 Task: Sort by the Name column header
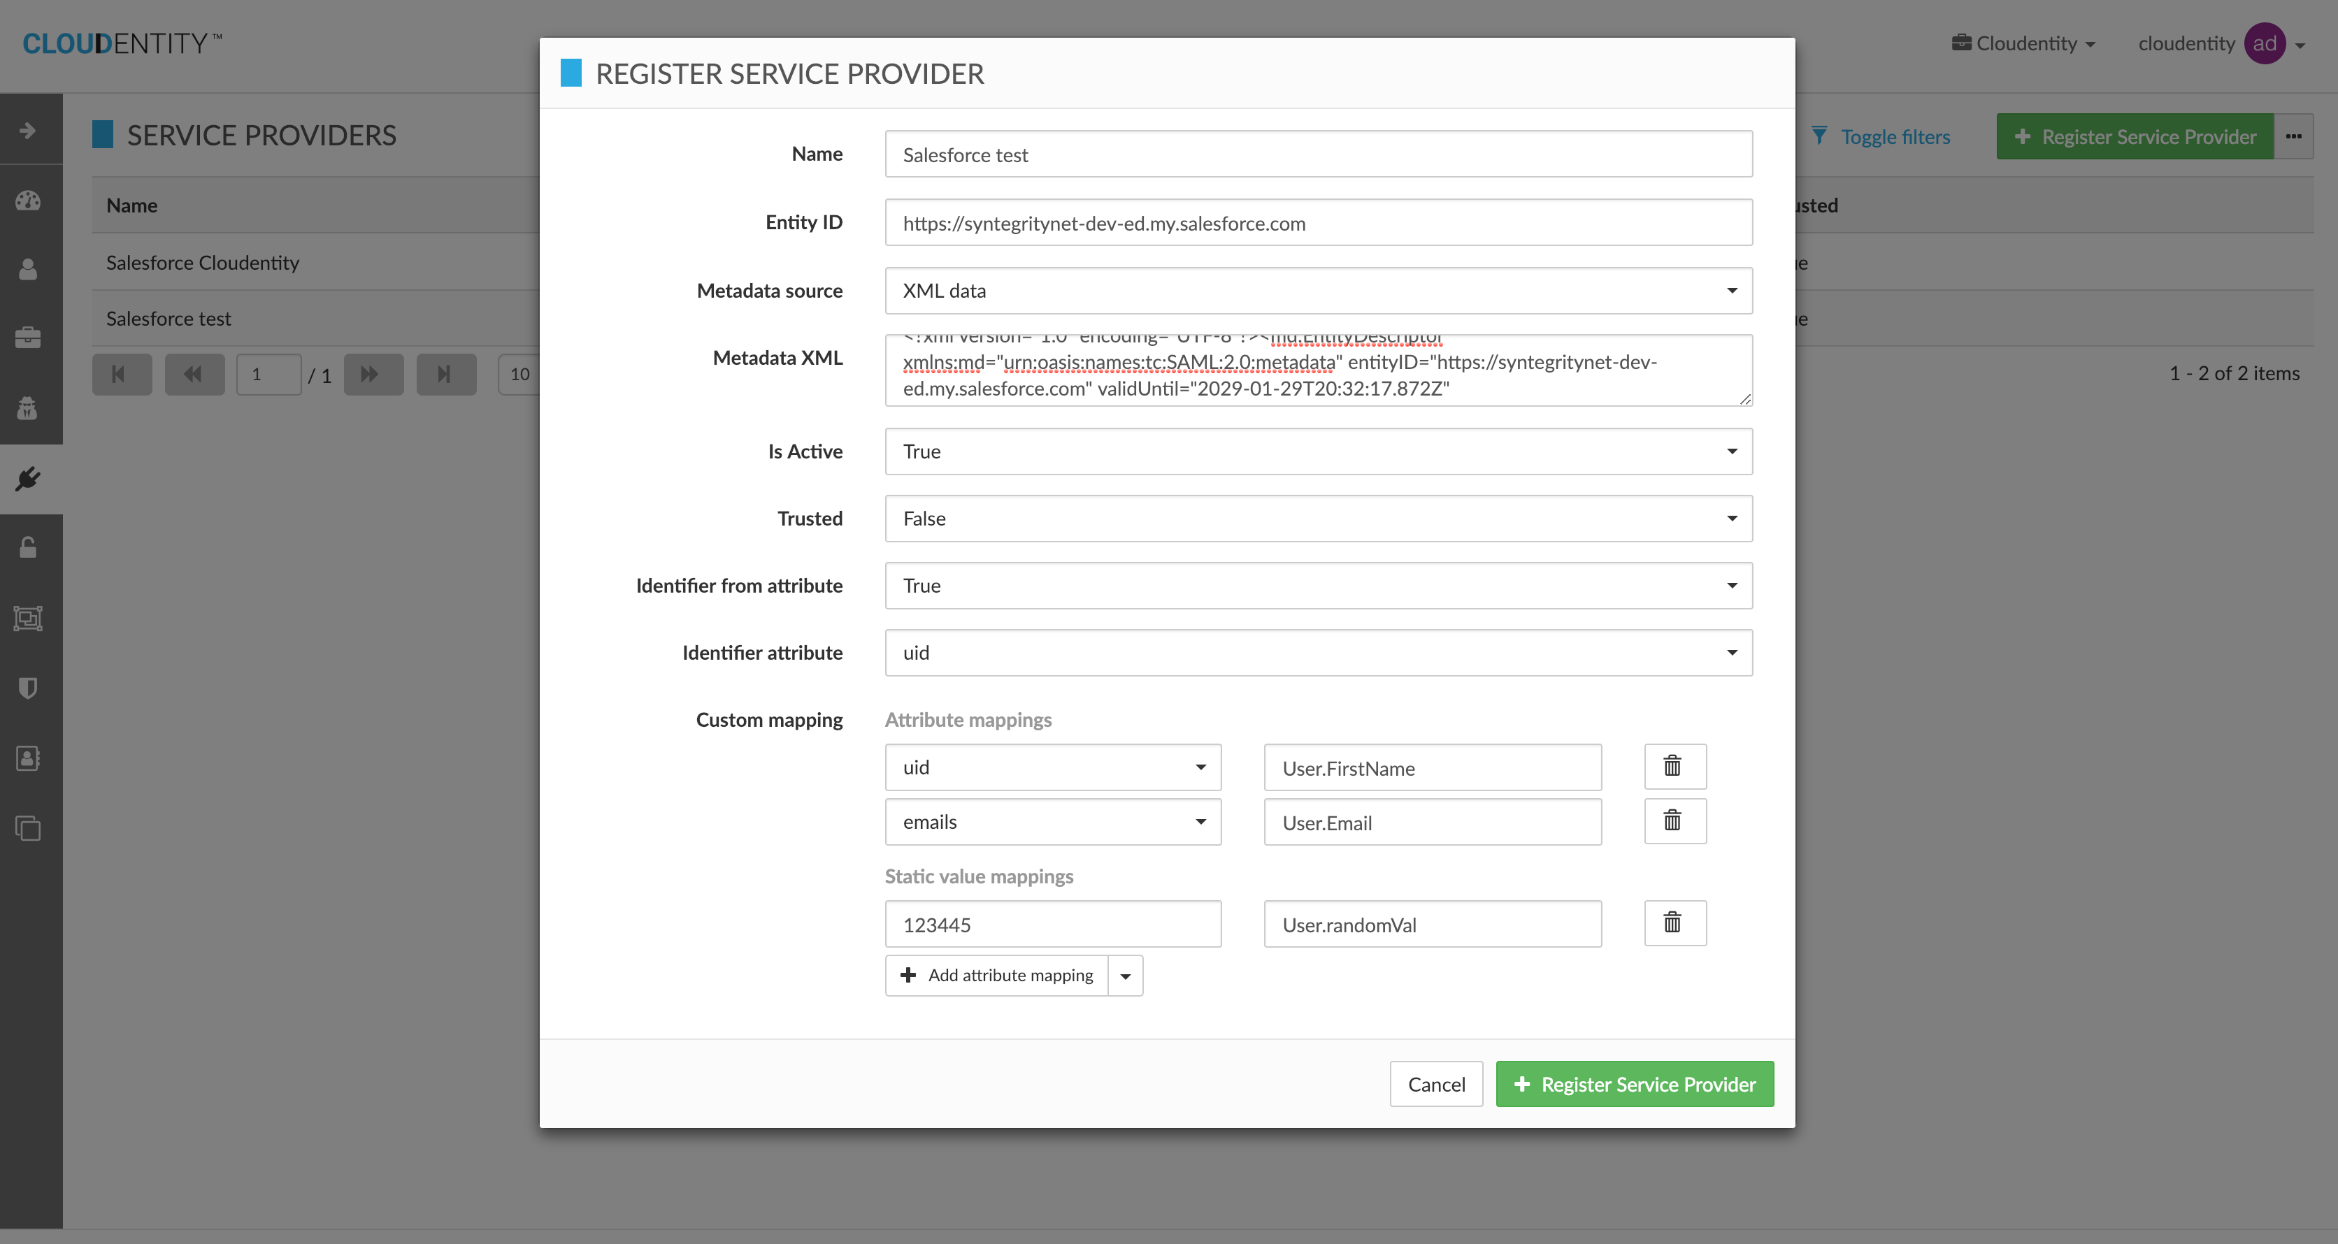pos(131,205)
